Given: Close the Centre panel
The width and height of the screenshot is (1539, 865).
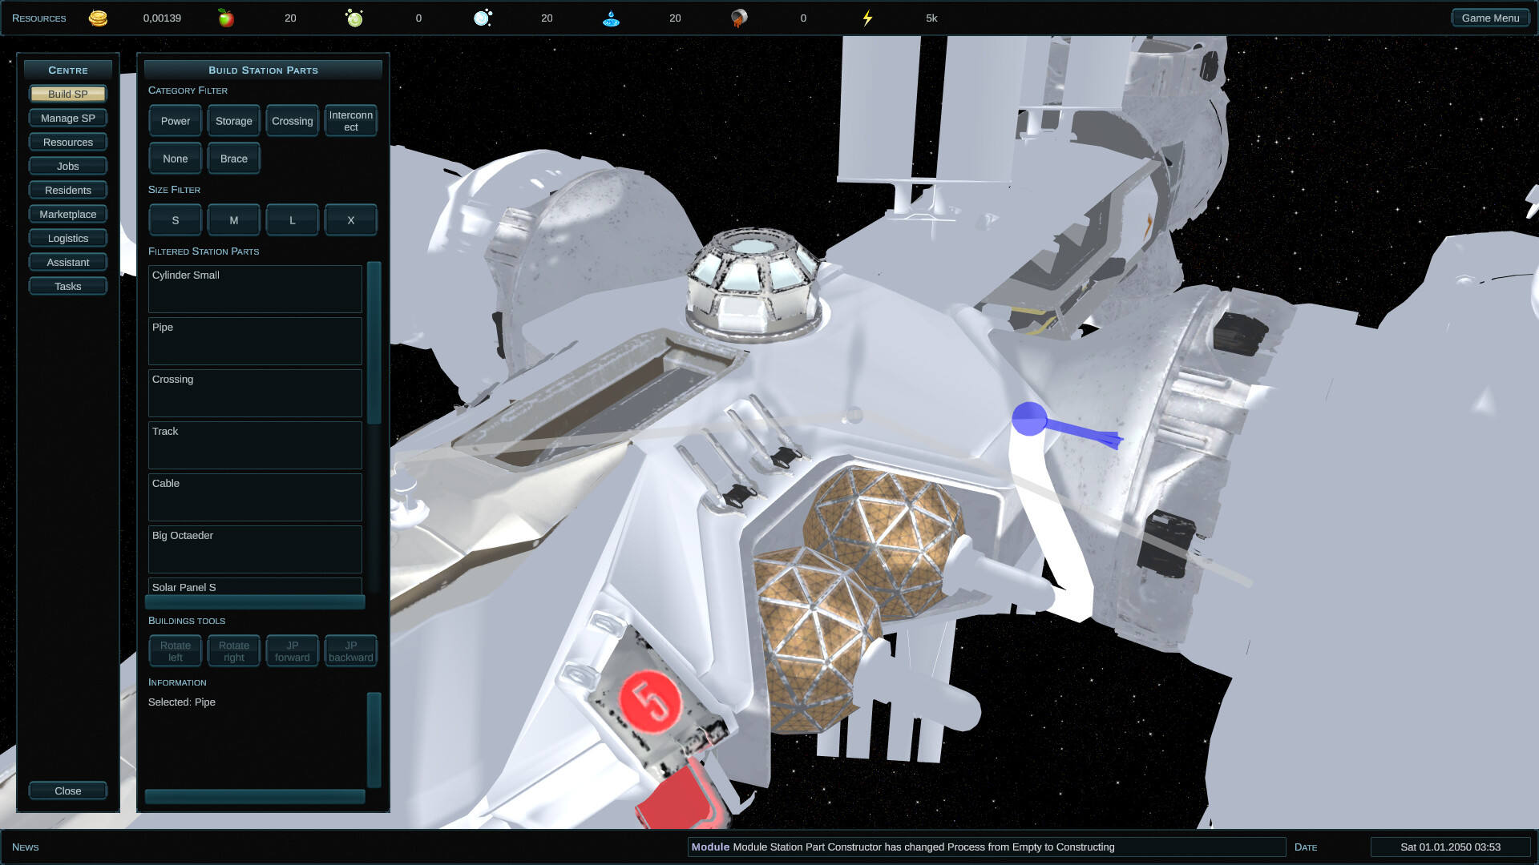Looking at the screenshot, I should 68,791.
